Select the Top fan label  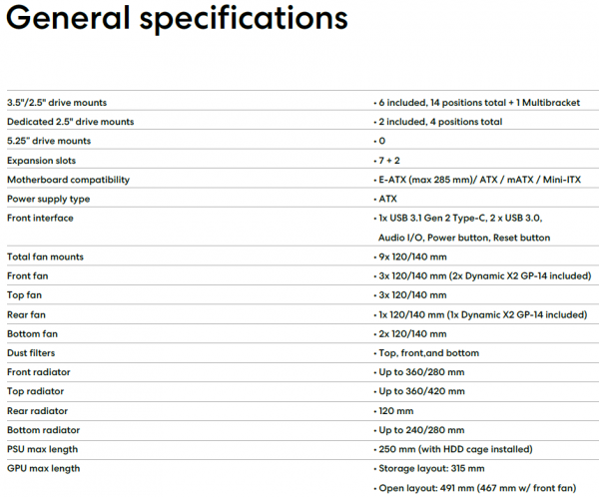pos(24,295)
